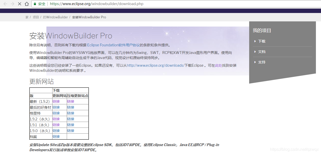The width and height of the screenshot is (321, 154).
Task: Open 更新网站 link for 最后的好身材
Action: [x=56, y=107]
